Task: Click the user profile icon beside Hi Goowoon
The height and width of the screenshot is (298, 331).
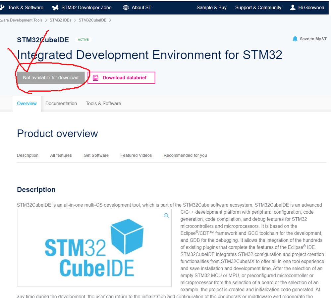Action: pyautogui.click(x=293, y=8)
